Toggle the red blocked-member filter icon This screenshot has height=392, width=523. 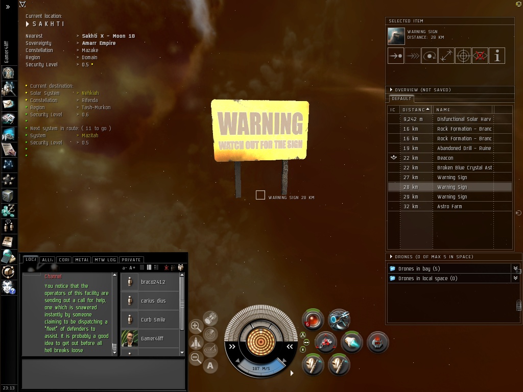(x=166, y=267)
